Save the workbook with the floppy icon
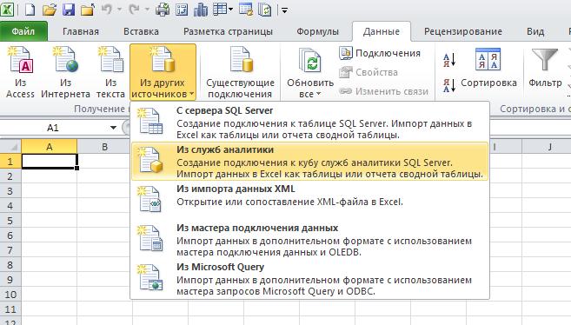Image resolution: width=571 pixels, height=325 pixels. [68, 10]
